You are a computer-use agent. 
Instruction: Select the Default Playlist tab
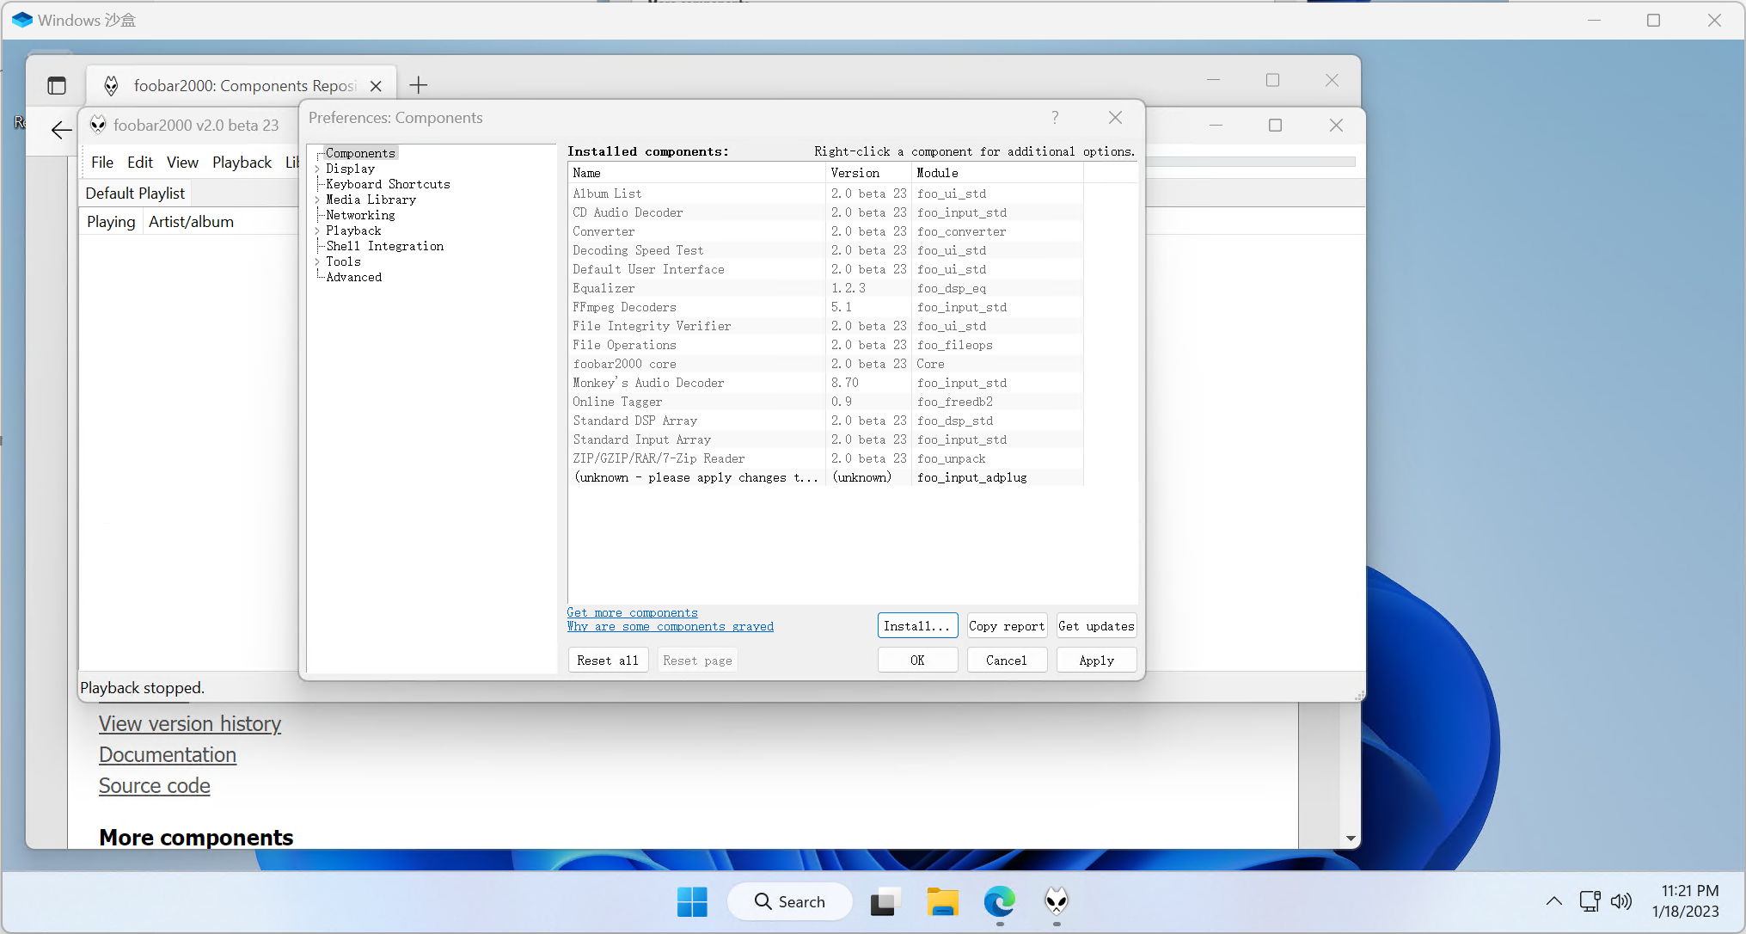pyautogui.click(x=135, y=194)
